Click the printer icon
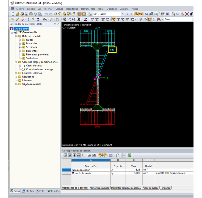Viewport: 202px width, 198px height. click(x=36, y=14)
